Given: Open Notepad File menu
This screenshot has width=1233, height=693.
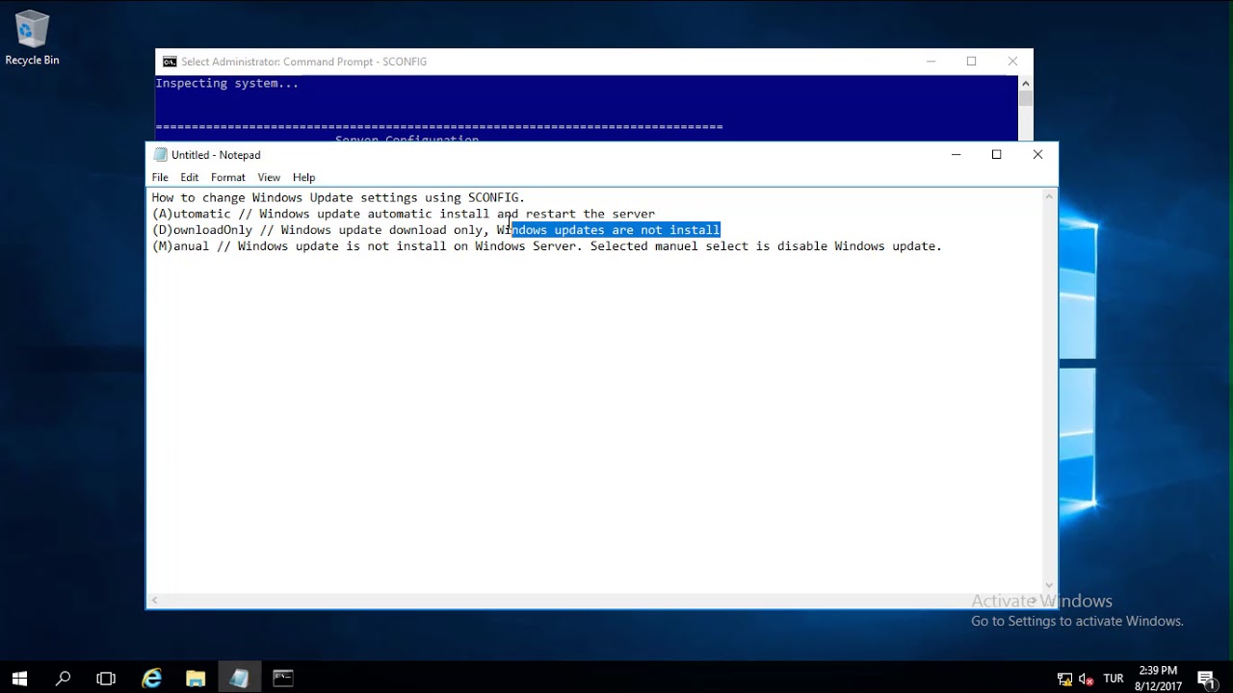Looking at the screenshot, I should tap(160, 177).
